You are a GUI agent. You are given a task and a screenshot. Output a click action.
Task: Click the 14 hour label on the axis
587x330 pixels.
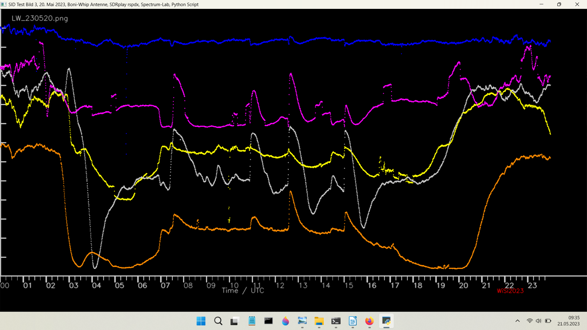click(x=326, y=285)
